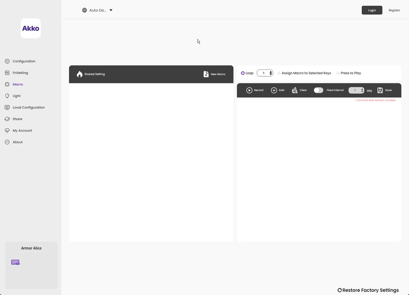Clear macro steps with broom icon
This screenshot has width=409, height=295.
(295, 90)
